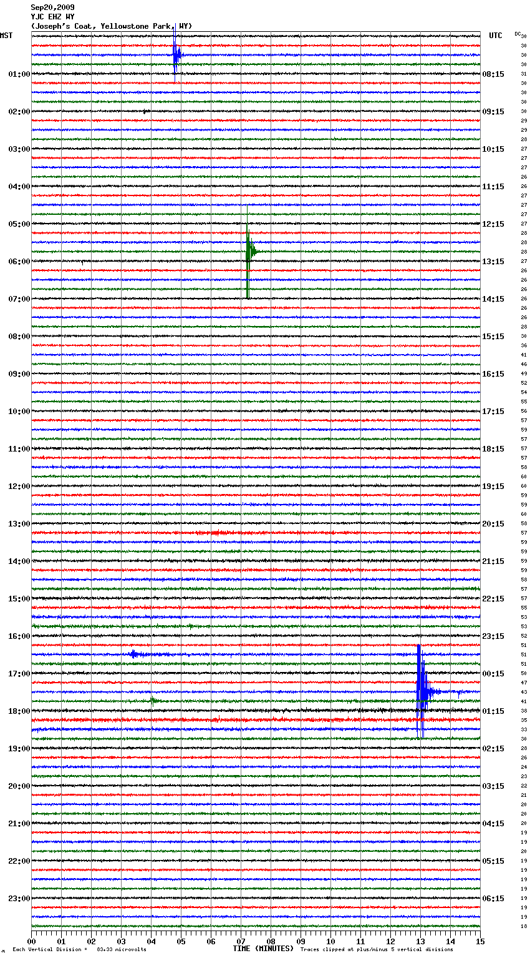Click the UTC time zone header
Image resolution: width=530 pixels, height=958 pixels.
[x=496, y=36]
